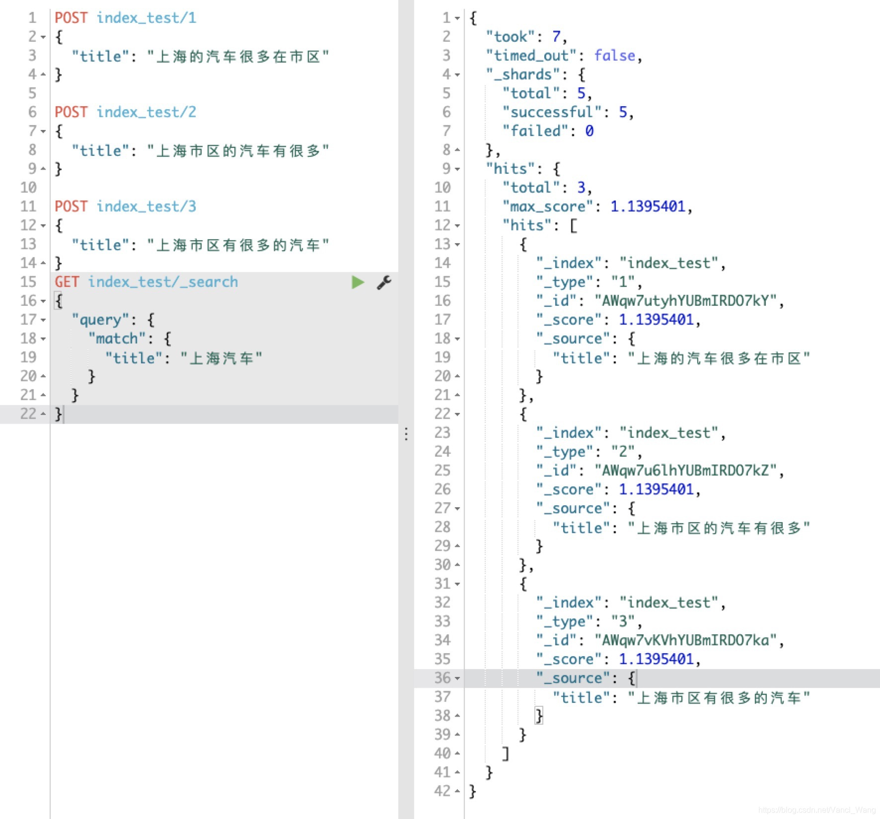Viewport: 880px width, 819px height.
Task: Click the "_type": "3" line
Action: tap(589, 621)
